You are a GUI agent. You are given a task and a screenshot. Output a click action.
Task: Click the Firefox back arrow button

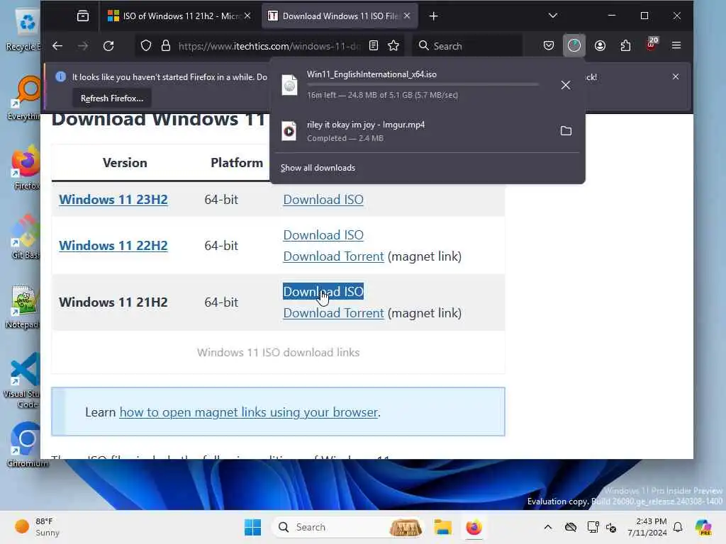click(57, 46)
